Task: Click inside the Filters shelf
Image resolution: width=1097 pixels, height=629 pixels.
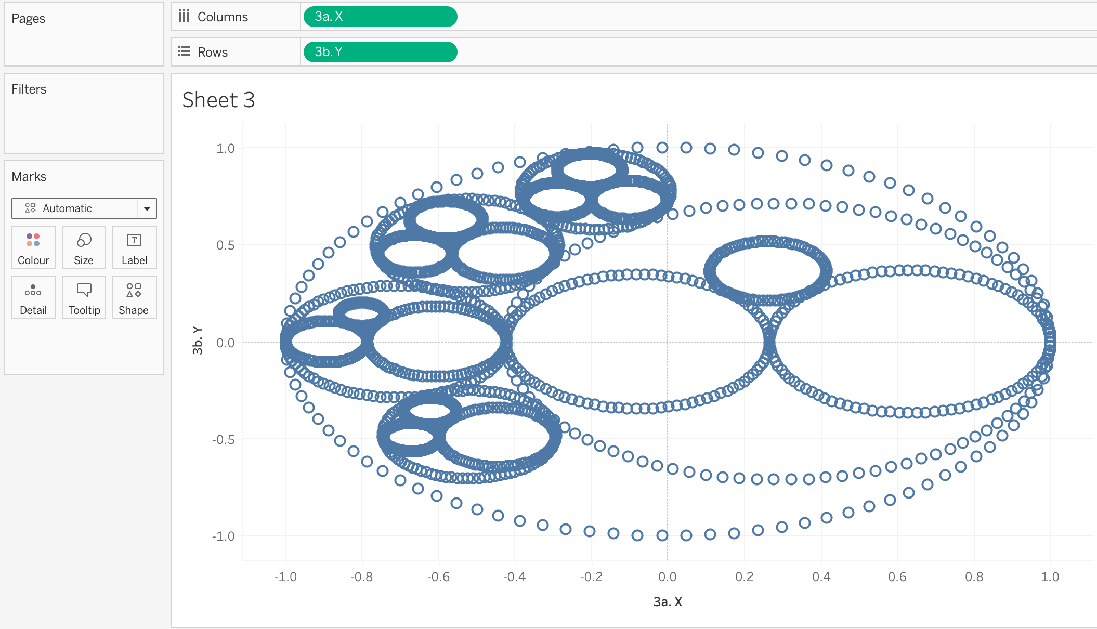Action: pyautogui.click(x=83, y=120)
